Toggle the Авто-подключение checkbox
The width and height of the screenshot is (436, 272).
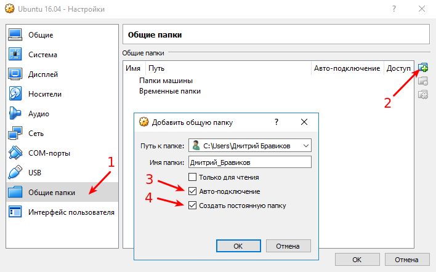click(192, 191)
